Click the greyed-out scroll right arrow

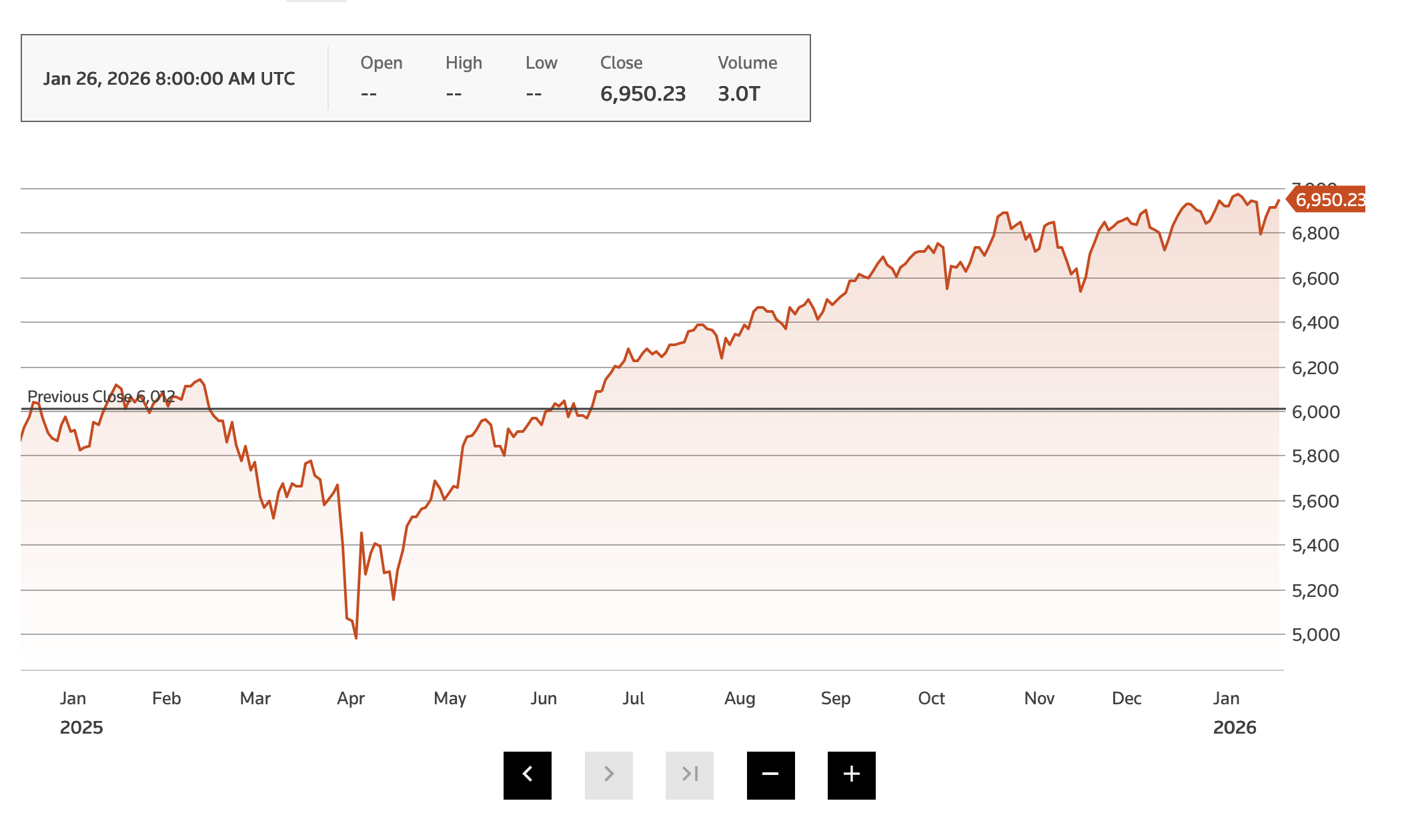tap(608, 775)
